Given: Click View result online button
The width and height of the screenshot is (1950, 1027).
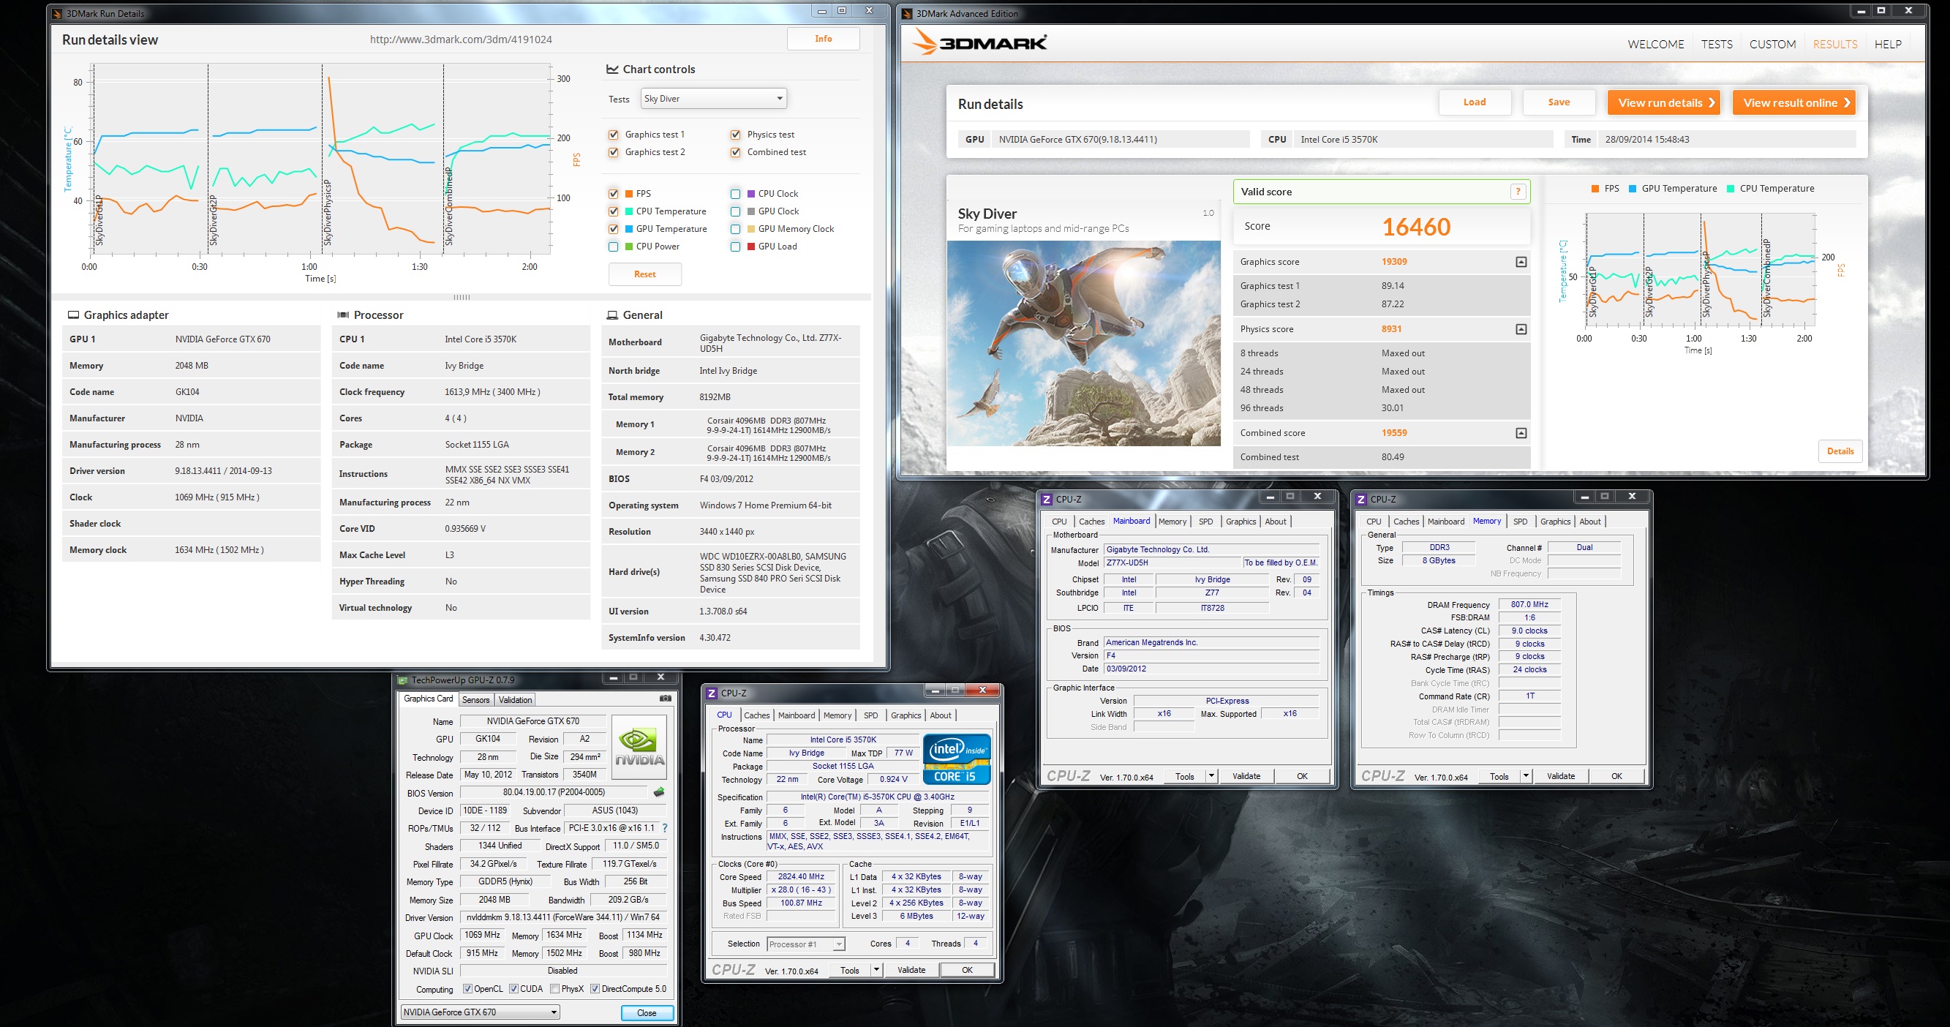Looking at the screenshot, I should click(x=1794, y=102).
